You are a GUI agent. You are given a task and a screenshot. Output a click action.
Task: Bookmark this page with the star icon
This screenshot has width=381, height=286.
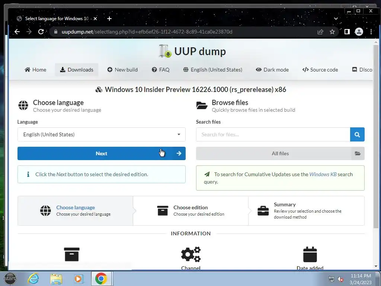(x=332, y=32)
